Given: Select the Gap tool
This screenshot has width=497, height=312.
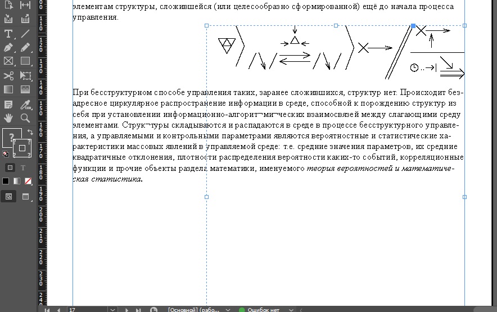Looking at the screenshot, I should 25,5.
